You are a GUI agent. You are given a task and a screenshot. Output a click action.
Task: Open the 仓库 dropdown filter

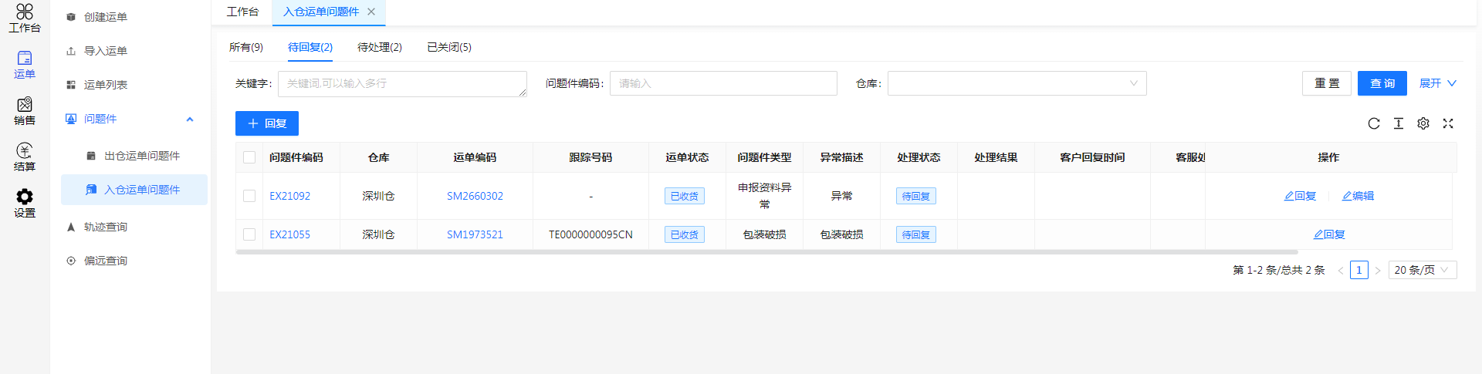(1016, 83)
